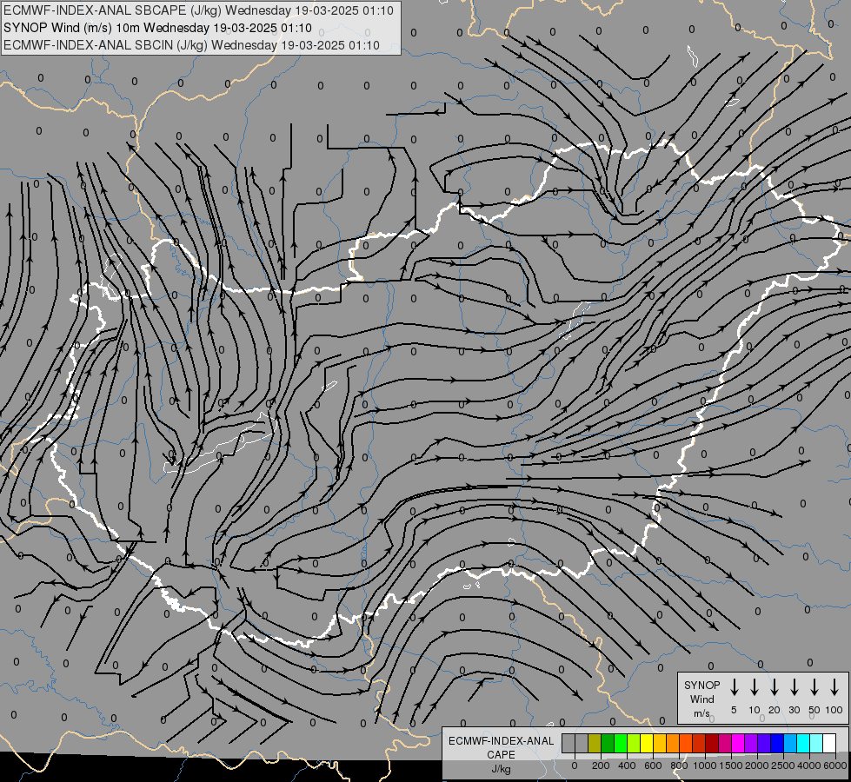
Task: Select the bright cyan CAPE legend swatch
Action: (x=804, y=744)
